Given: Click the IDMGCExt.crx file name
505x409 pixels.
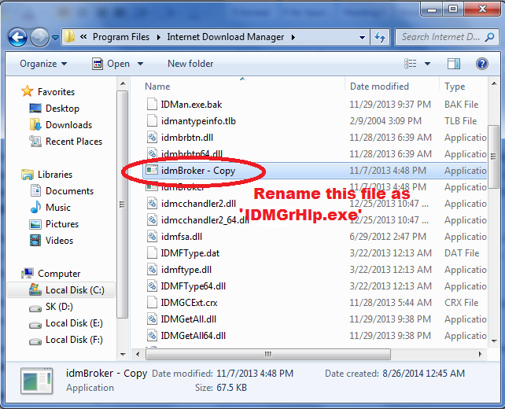Looking at the screenshot, I should 189,303.
